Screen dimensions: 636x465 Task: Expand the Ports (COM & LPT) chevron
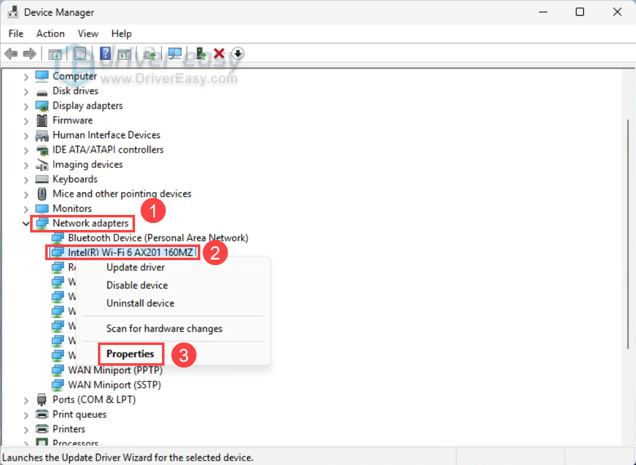click(x=26, y=400)
